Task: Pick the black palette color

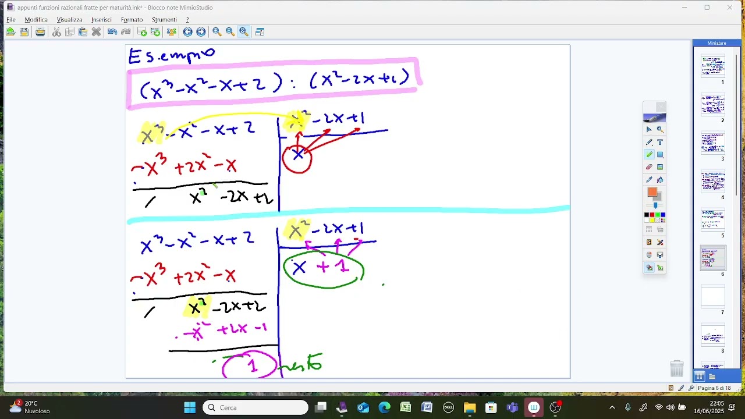Action: tap(647, 215)
